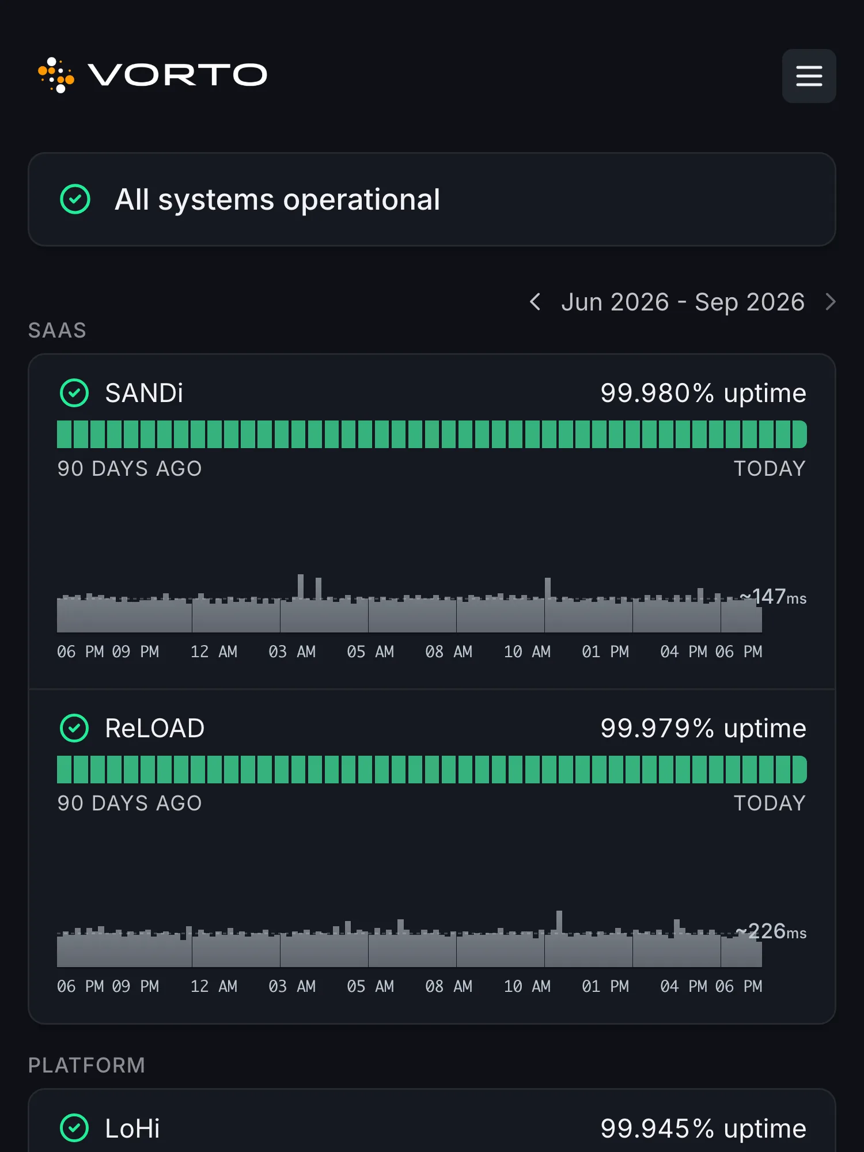864x1152 pixels.
Task: Click the 99.980% uptime value
Action: tap(703, 393)
